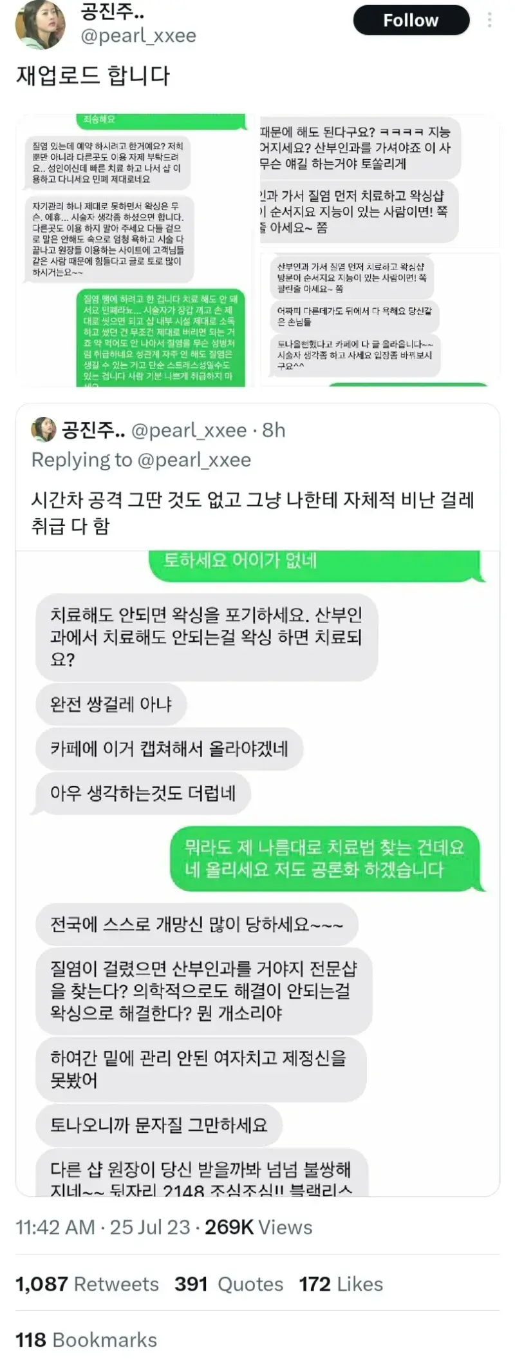The image size is (515, 1359).
Task: Show the 118 Bookmarks count
Action: tap(86, 1340)
